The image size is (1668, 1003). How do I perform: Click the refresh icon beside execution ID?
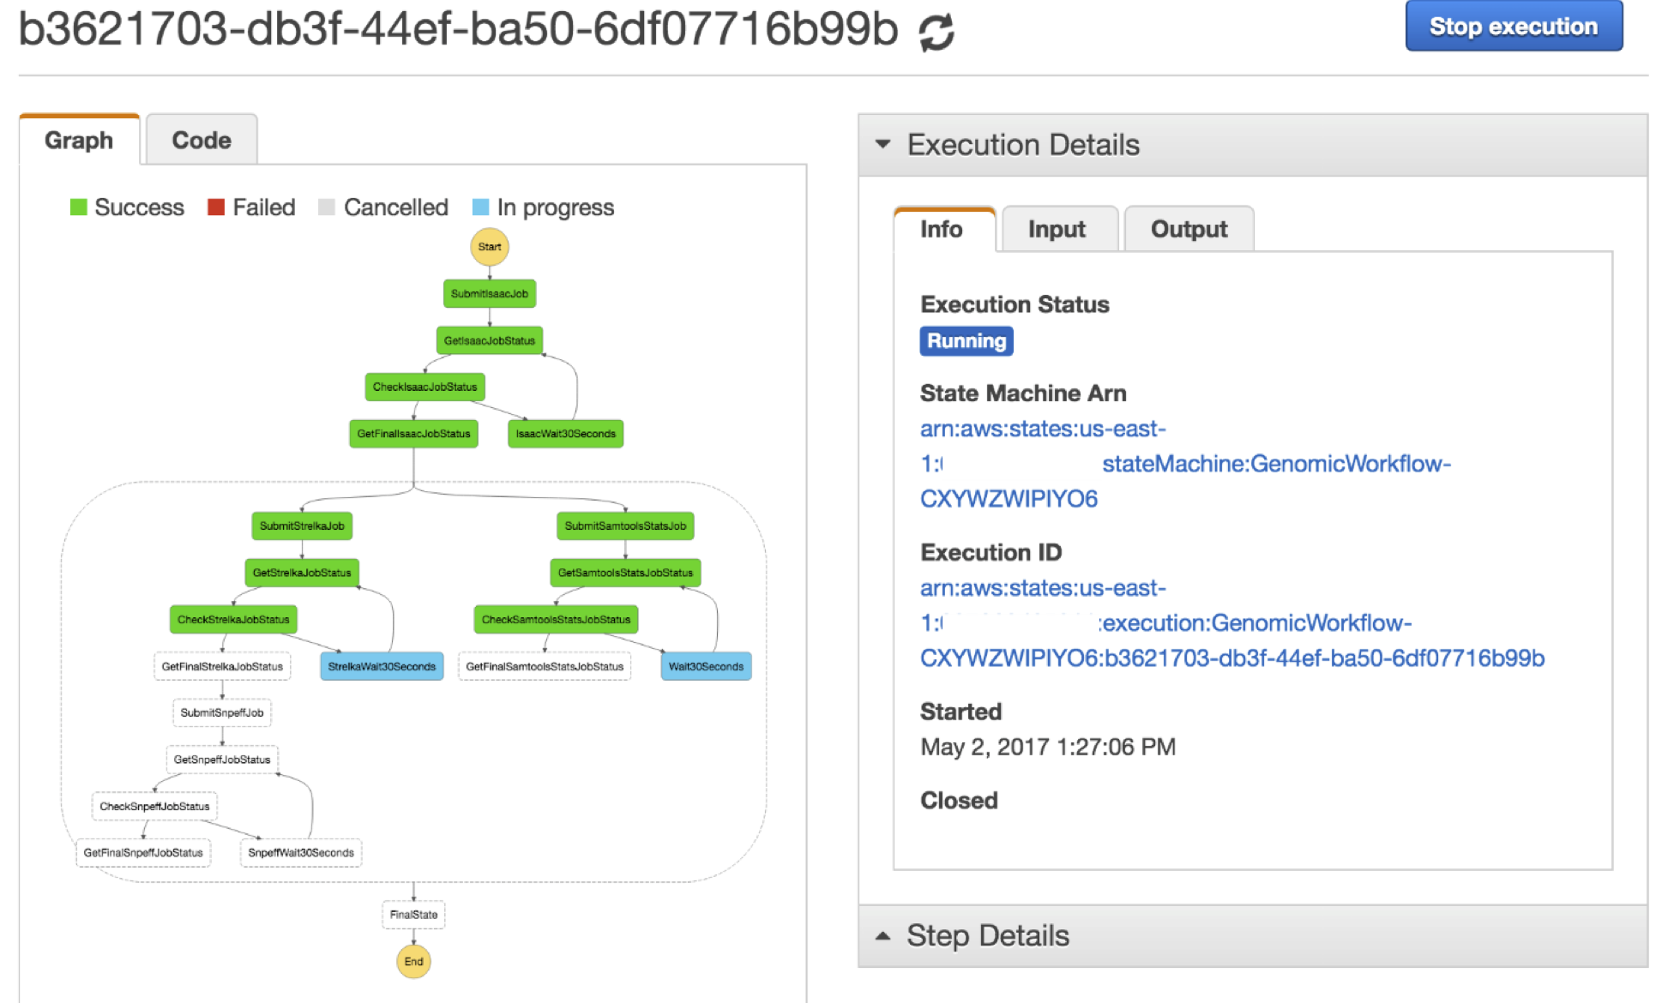[936, 33]
